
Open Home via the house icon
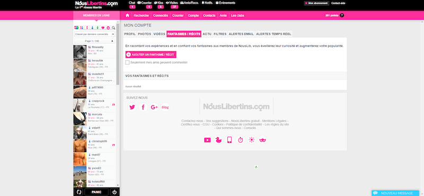(127, 15)
